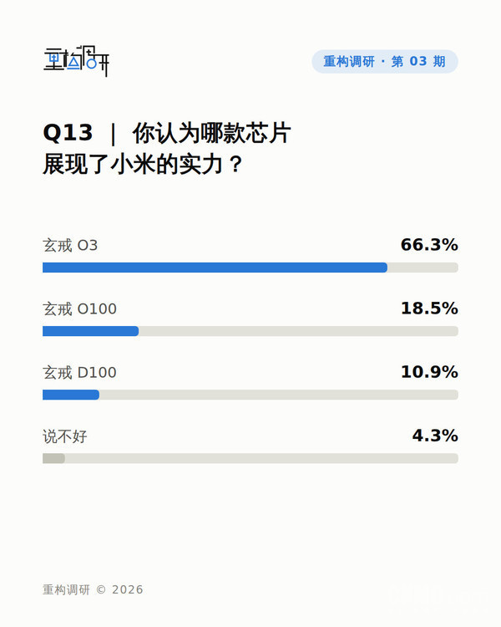
Task: Click the 重构调研 © 2026 footer text
Action: 93,589
